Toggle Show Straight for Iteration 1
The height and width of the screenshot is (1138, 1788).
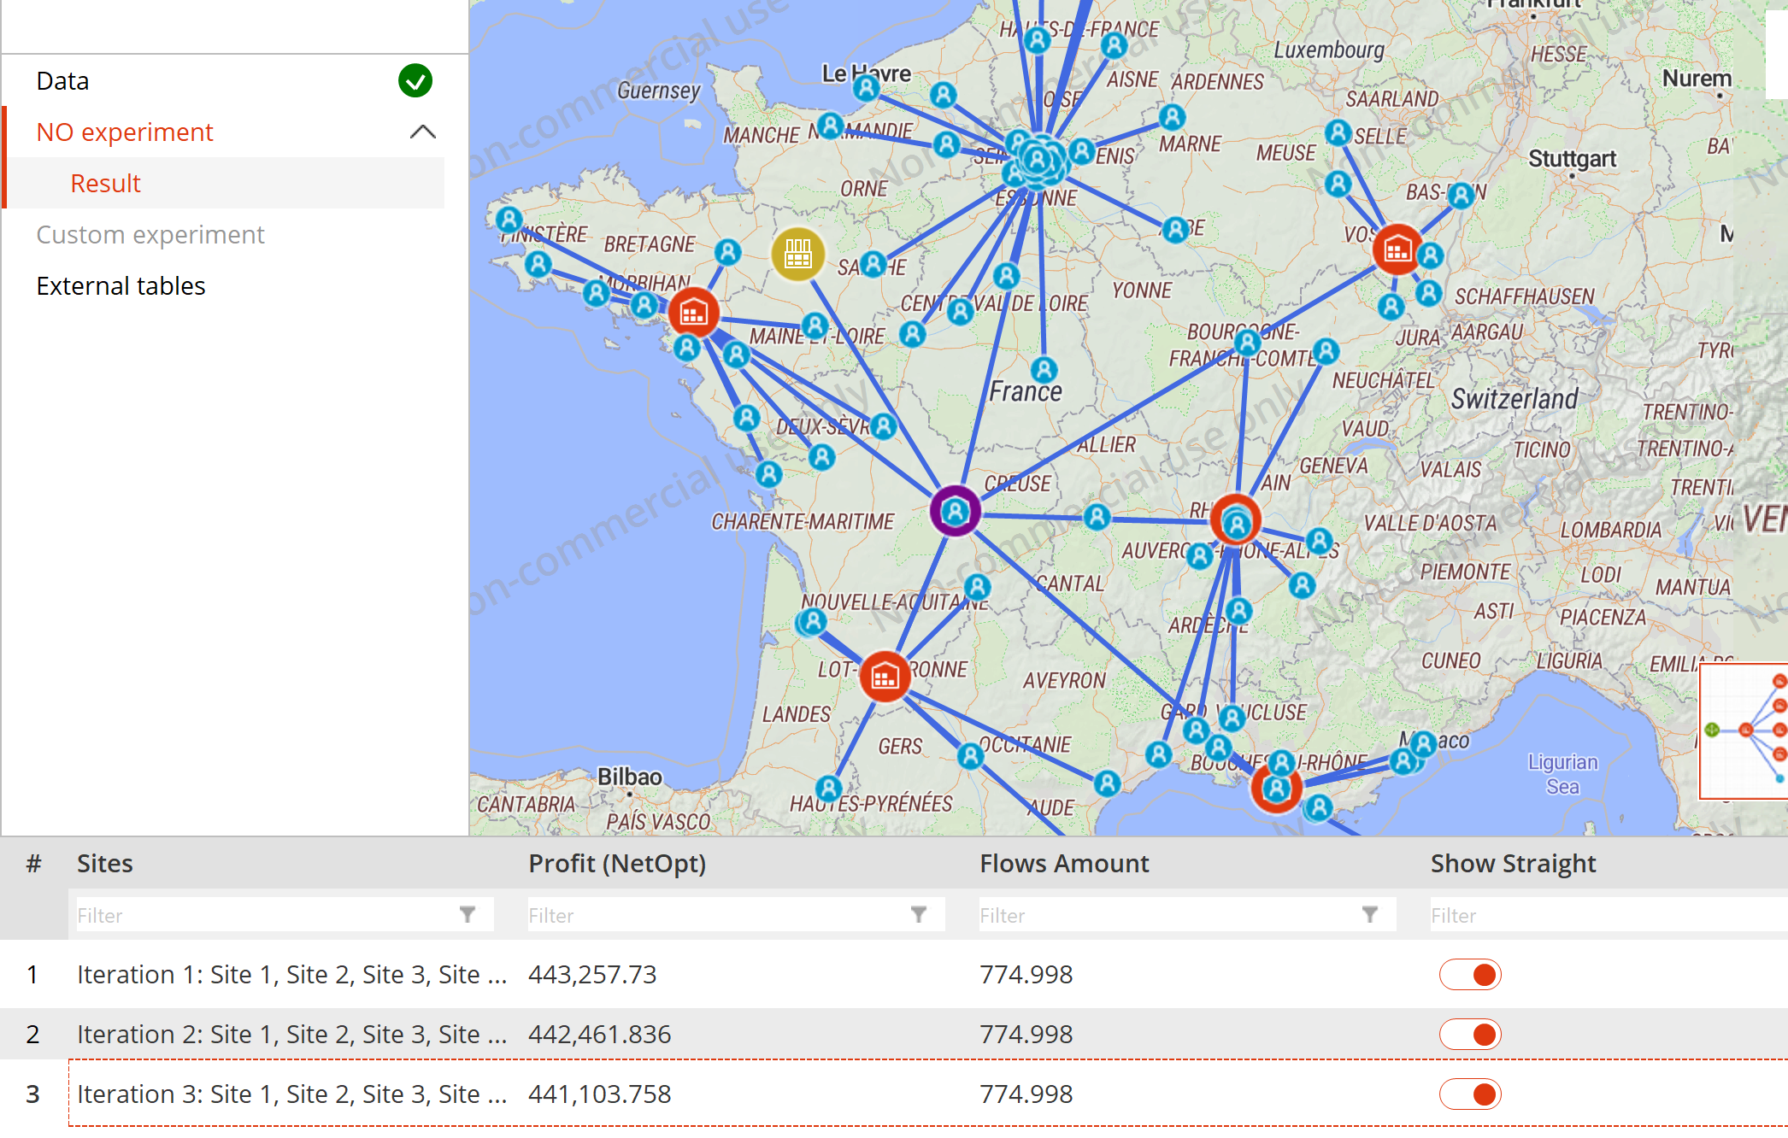point(1470,975)
